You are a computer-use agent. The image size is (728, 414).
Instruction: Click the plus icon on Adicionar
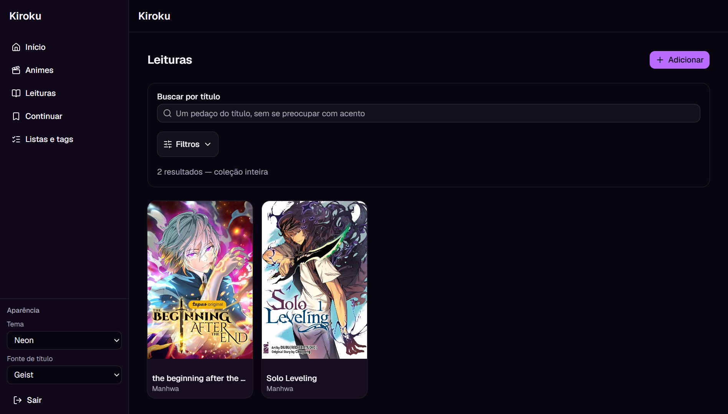(x=660, y=60)
